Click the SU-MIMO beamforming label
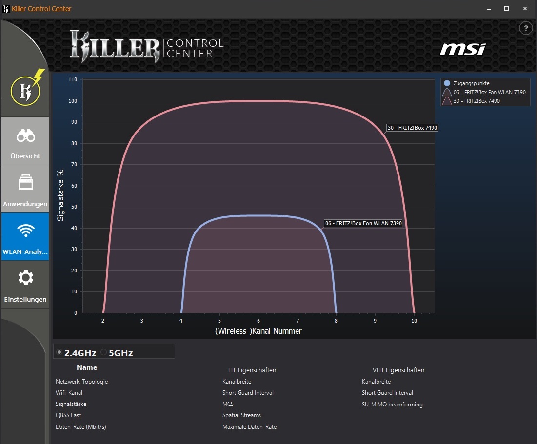Viewport: 537px width, 444px height. (x=392, y=405)
